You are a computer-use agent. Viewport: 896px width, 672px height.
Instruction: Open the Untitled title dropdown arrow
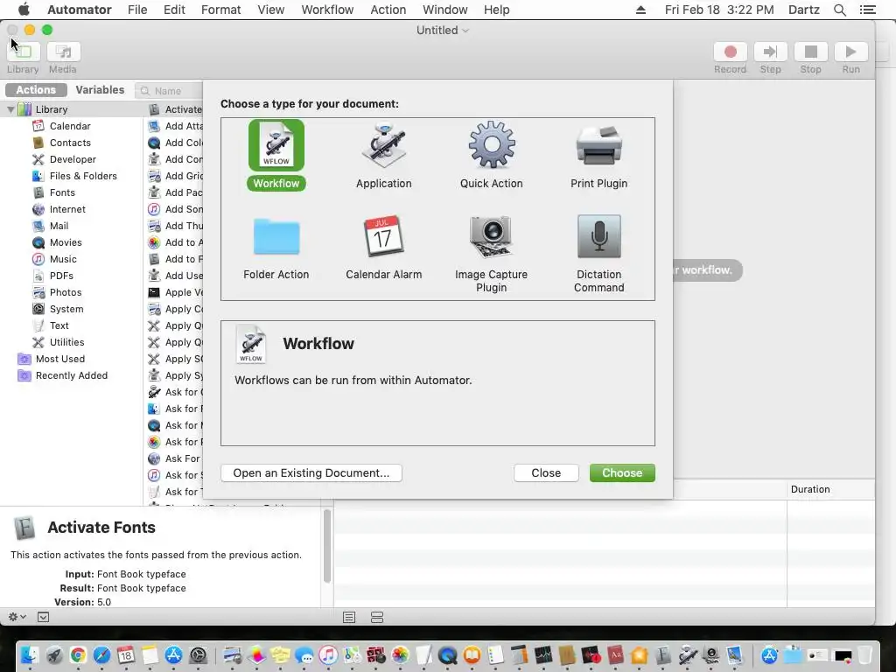[x=465, y=31]
